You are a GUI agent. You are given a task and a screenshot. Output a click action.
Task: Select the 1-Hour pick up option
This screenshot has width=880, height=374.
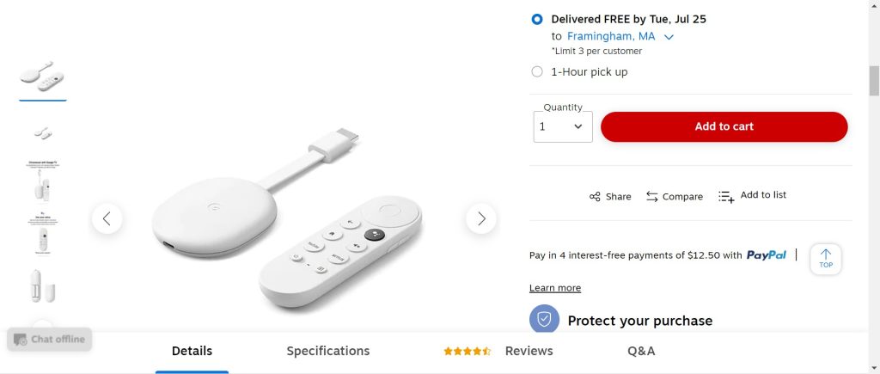tap(537, 72)
